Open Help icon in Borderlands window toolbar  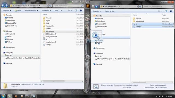pyautogui.click(x=81, y=10)
